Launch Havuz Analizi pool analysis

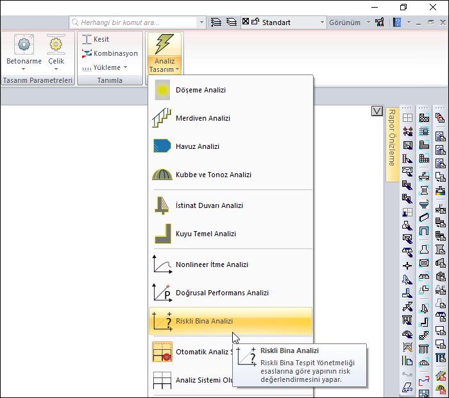pyautogui.click(x=198, y=146)
